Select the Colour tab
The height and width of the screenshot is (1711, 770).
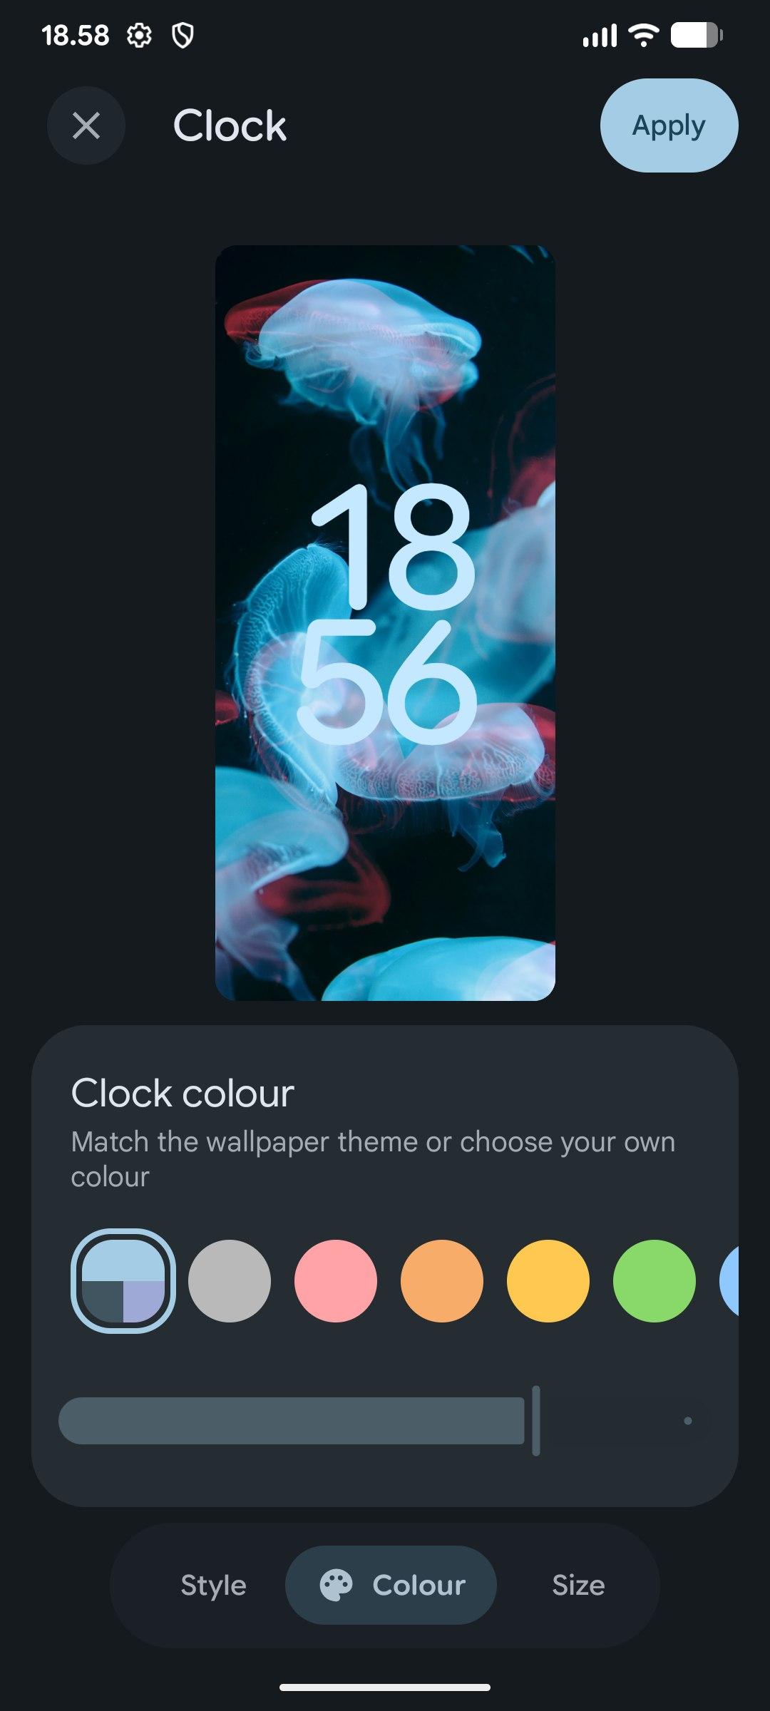391,1585
